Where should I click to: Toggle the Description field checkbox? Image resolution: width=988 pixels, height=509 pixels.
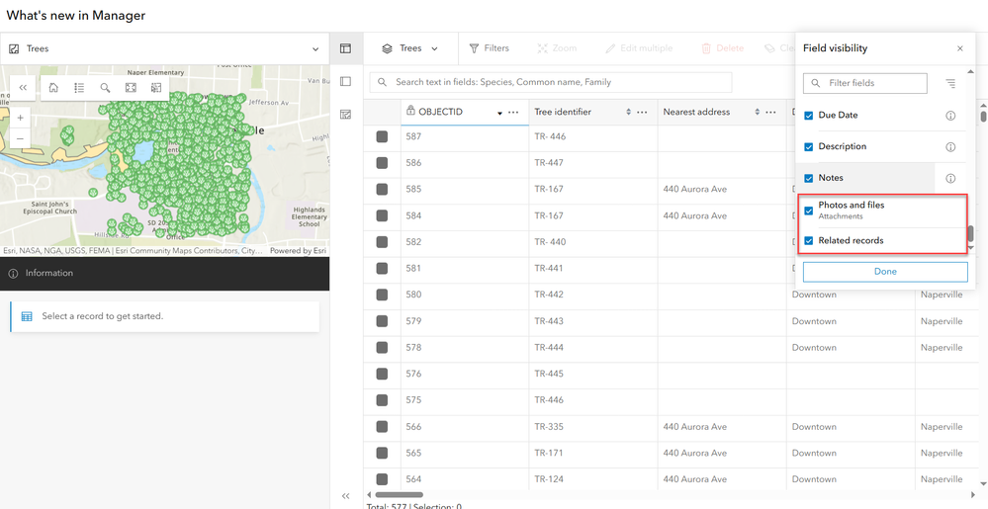point(809,147)
